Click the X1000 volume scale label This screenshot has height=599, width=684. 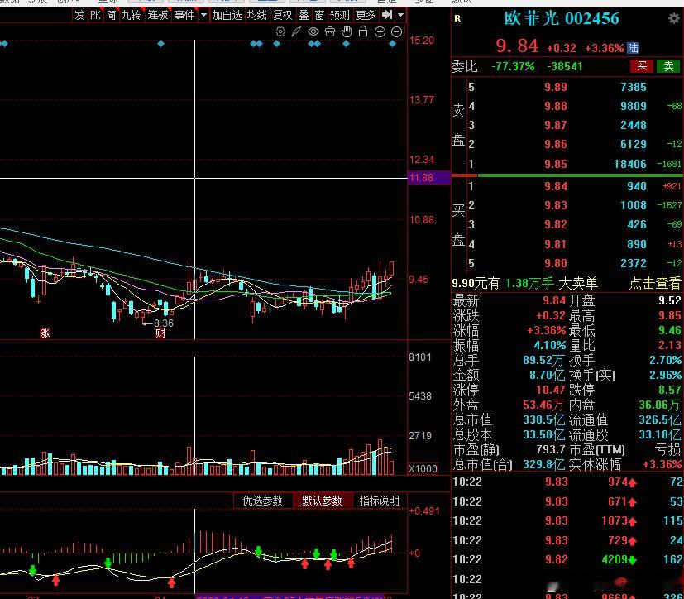(x=423, y=469)
